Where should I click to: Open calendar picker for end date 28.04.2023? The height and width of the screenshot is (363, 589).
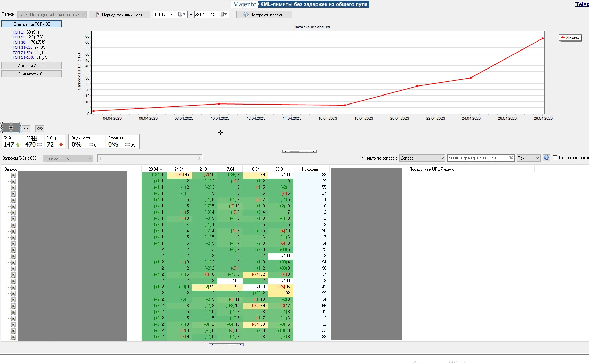pos(223,15)
